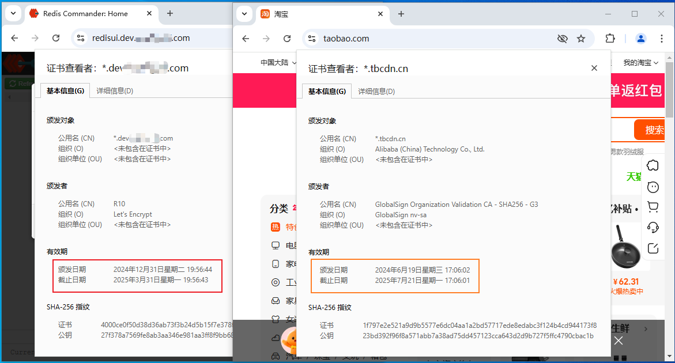Click the R10 issuer common name

(119, 204)
